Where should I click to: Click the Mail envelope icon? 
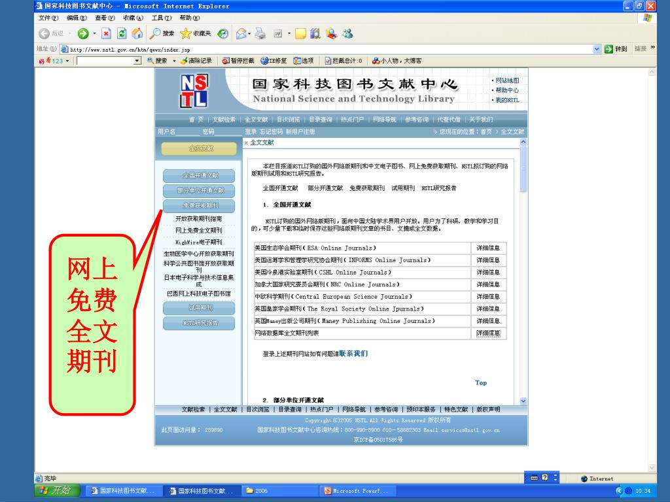[241, 33]
